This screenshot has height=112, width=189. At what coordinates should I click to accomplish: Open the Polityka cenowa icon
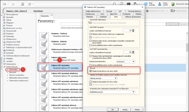4,45
